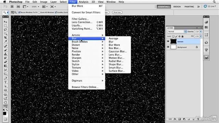Select the Zoom tool in toolbox

click(5, 107)
